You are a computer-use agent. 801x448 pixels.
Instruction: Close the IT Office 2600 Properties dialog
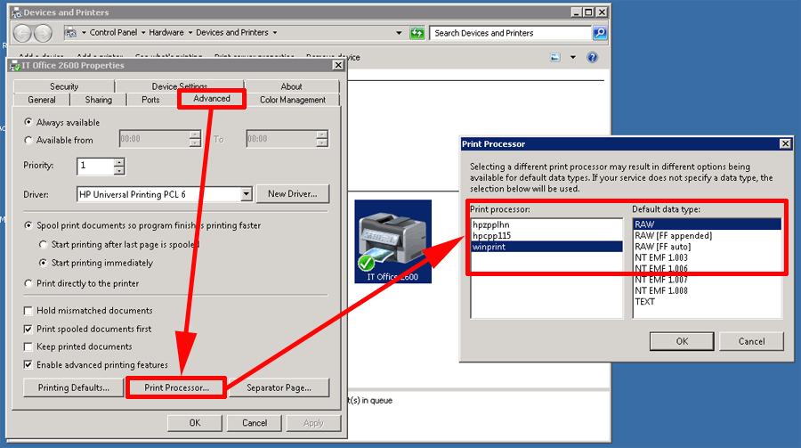coord(338,65)
